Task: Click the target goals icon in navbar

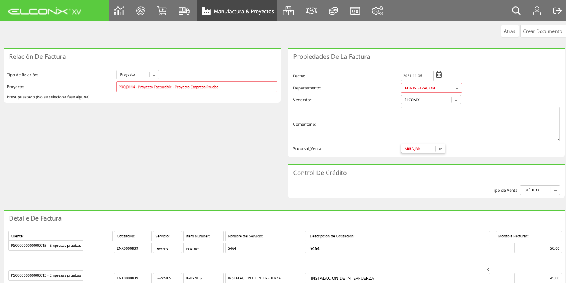Action: [141, 11]
